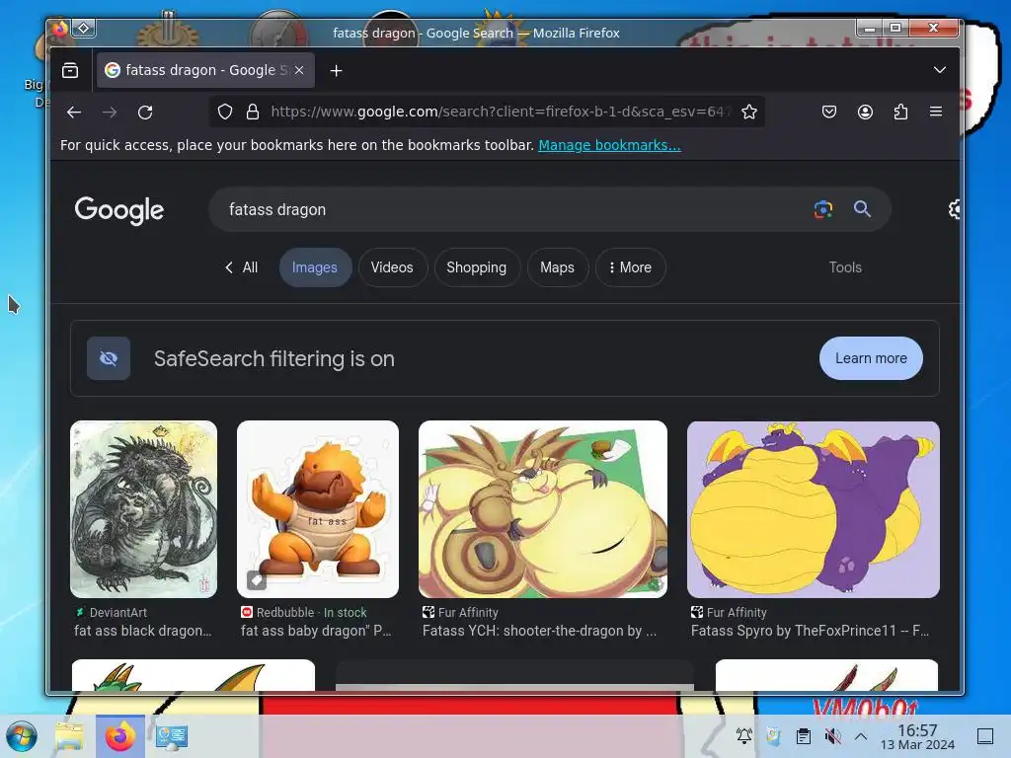Close the fatass dragon Google tab
The width and height of the screenshot is (1011, 758).
[299, 70]
